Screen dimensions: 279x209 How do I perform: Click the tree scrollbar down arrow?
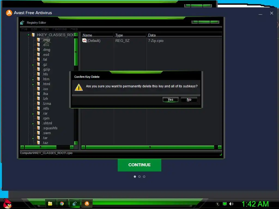pos(76,143)
